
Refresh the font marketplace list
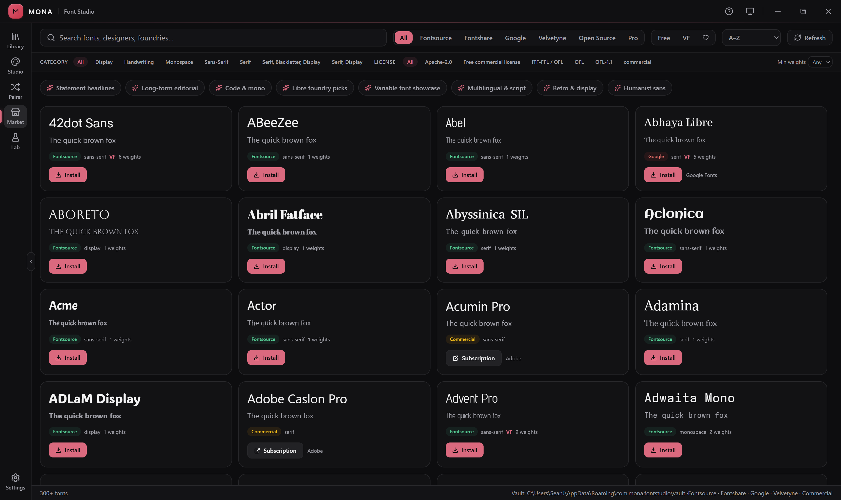tap(810, 38)
